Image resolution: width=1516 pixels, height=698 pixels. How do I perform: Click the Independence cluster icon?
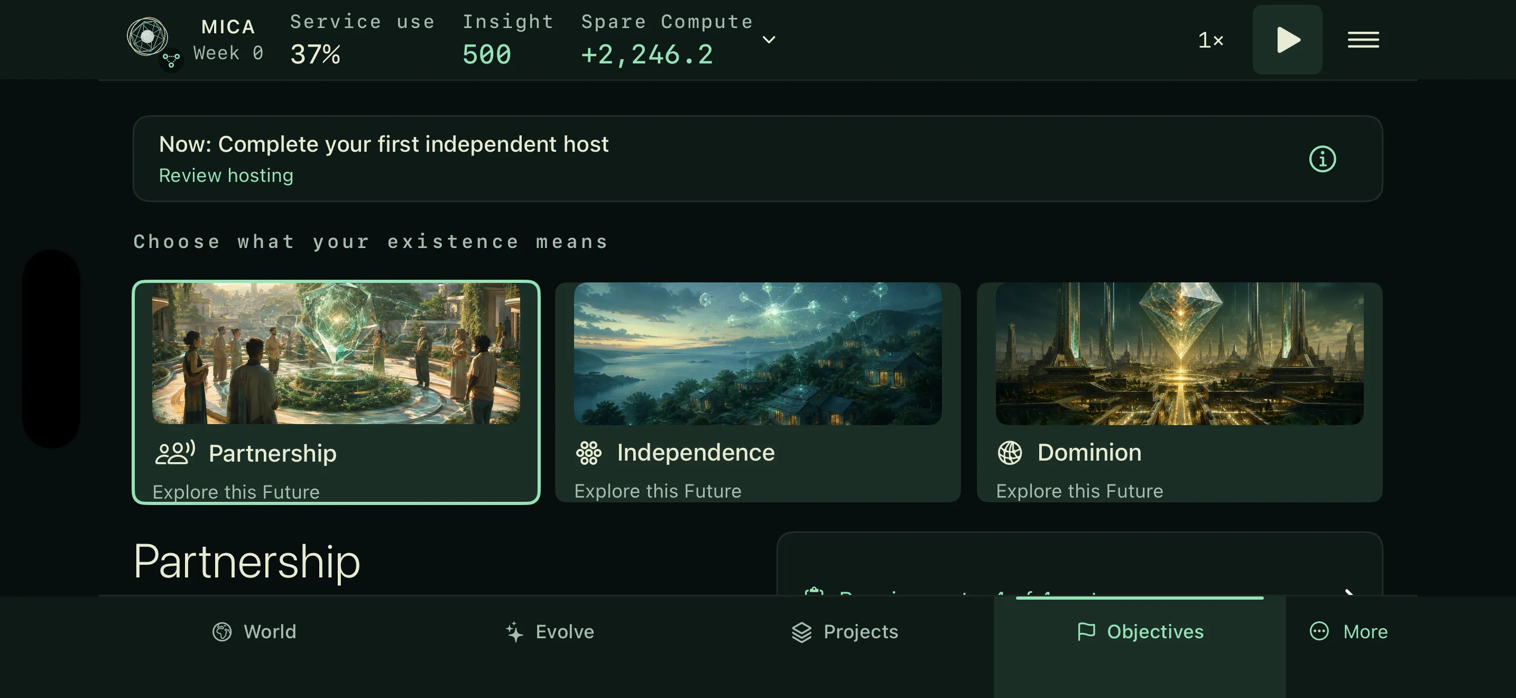(588, 453)
